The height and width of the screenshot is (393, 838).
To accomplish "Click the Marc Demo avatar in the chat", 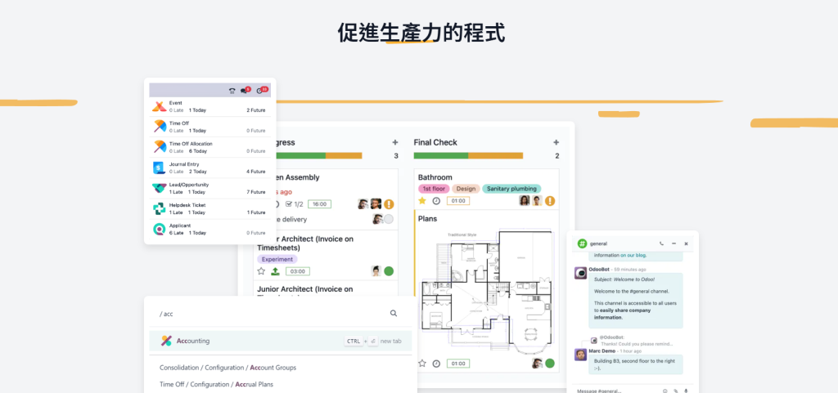I will 580,355.
